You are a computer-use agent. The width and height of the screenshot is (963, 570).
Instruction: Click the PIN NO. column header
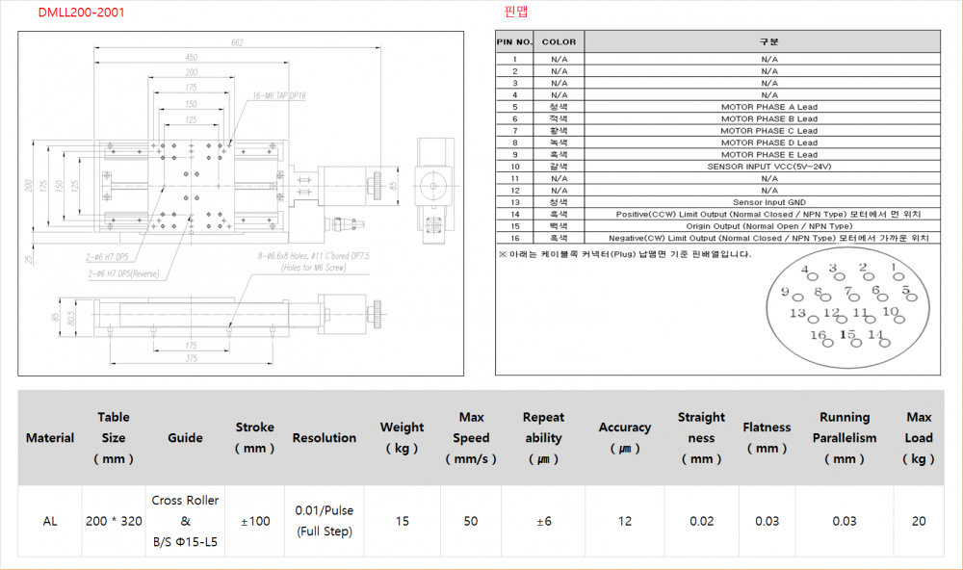[514, 42]
